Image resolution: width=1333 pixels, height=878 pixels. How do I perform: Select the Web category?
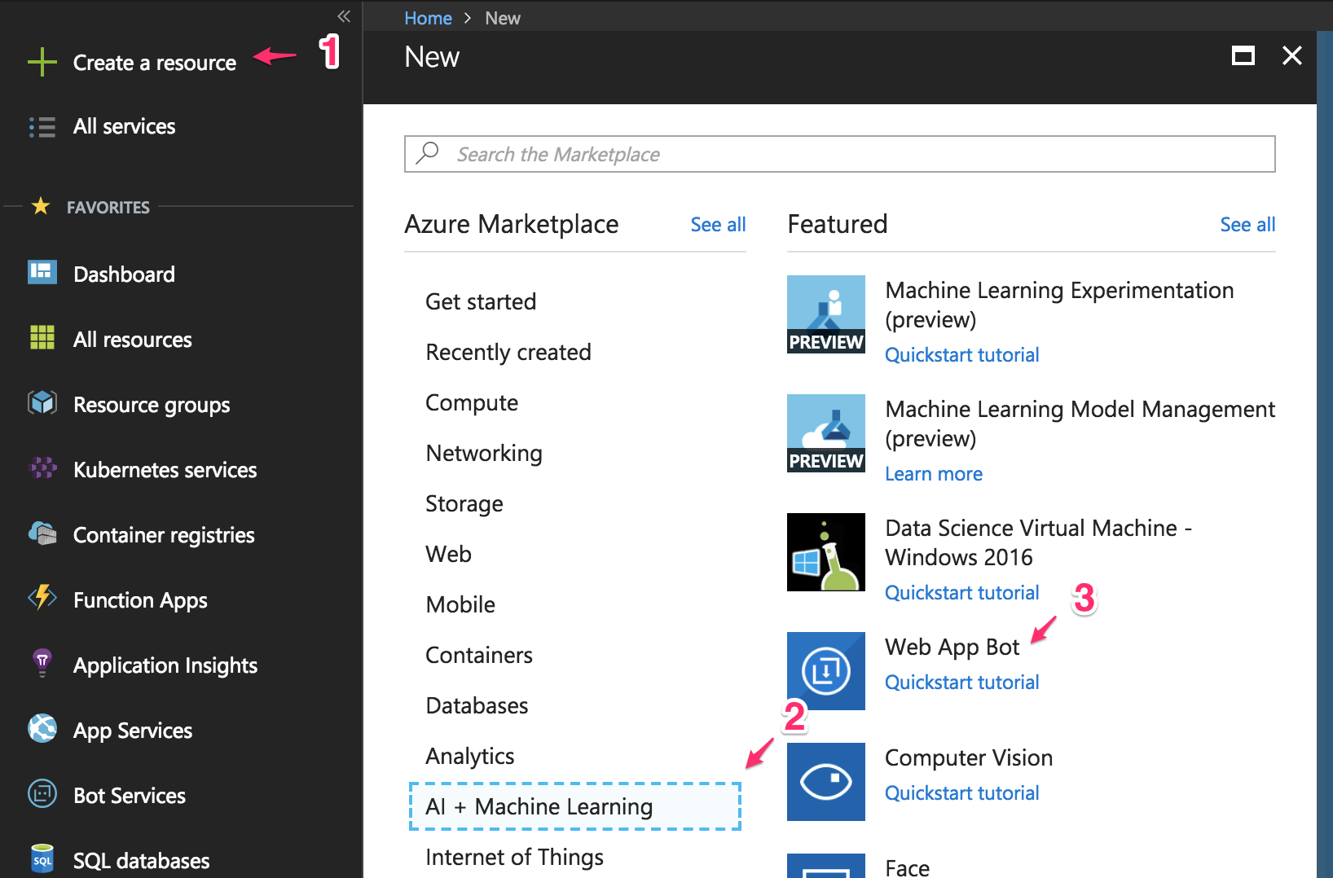click(448, 554)
